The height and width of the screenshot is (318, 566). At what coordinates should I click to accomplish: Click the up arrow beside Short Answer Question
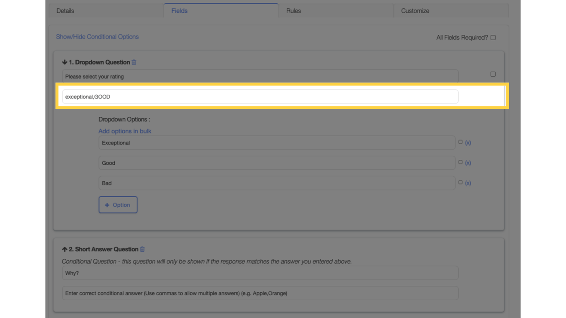tap(65, 249)
